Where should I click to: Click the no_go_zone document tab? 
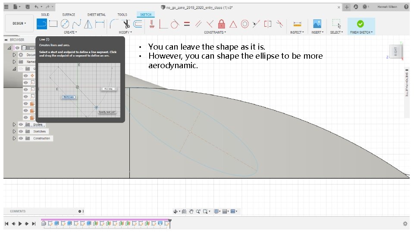coord(199,7)
